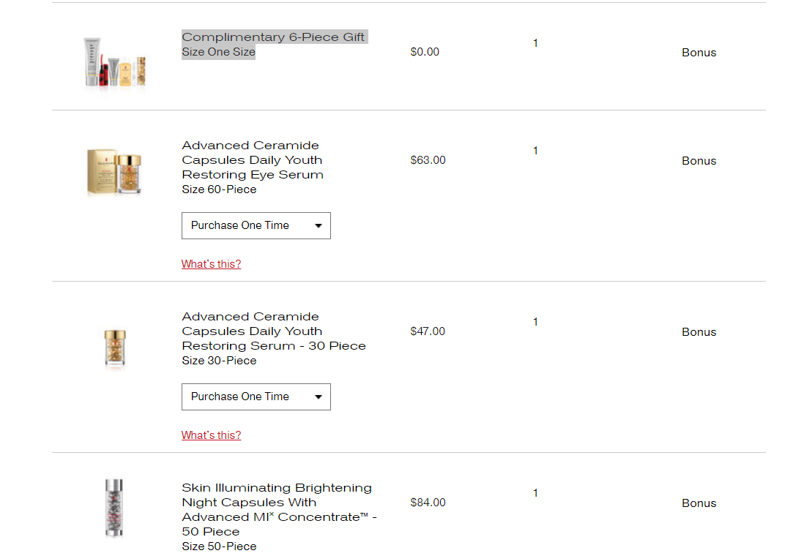Open "What's this?" link under Eye Serum
The width and height of the screenshot is (804, 556).
212,264
